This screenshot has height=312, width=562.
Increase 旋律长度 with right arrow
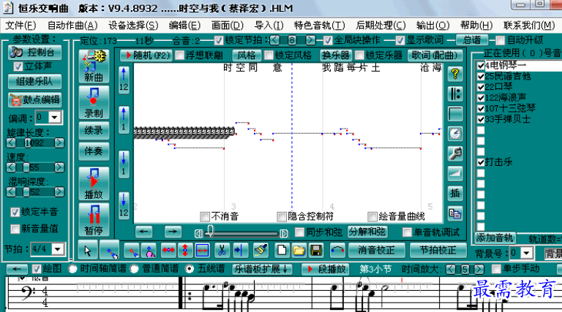[59, 143]
